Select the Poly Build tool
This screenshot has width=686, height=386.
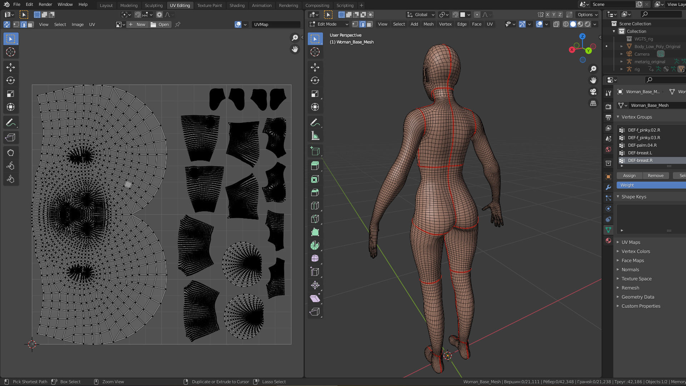[x=315, y=232]
